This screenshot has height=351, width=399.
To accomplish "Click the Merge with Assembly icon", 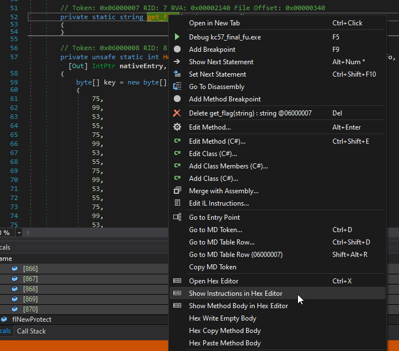I will (177, 191).
